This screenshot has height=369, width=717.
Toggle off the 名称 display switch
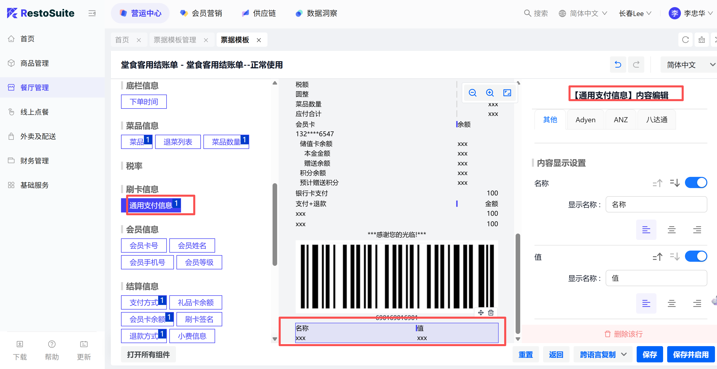(696, 183)
